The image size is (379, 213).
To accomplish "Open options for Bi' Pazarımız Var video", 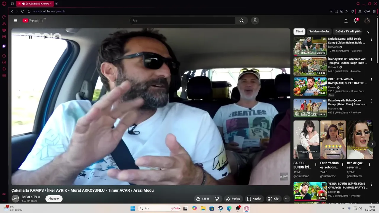I will pyautogui.click(x=371, y=59).
